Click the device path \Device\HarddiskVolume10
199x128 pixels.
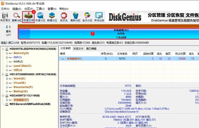(122, 112)
